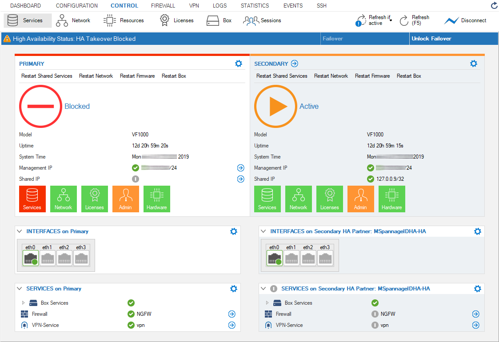
Task: Open gear settings for SERVICES on Secondary
Action: click(477, 289)
